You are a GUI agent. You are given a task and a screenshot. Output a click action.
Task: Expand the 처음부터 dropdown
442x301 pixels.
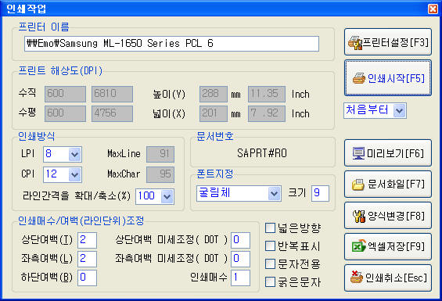(400, 110)
